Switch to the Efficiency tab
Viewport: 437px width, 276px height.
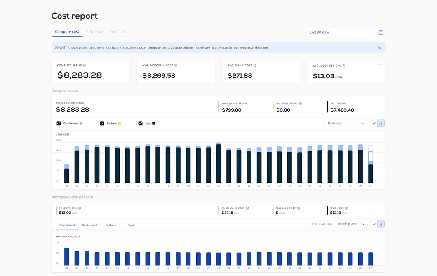coord(94,32)
